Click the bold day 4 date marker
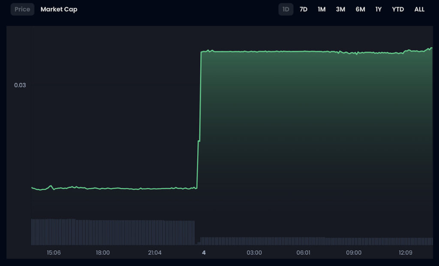 pos(204,253)
